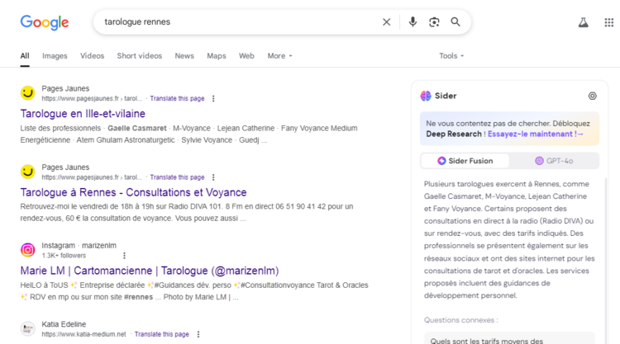Clear the search box with the X icon
620x344 pixels.
pyautogui.click(x=386, y=22)
